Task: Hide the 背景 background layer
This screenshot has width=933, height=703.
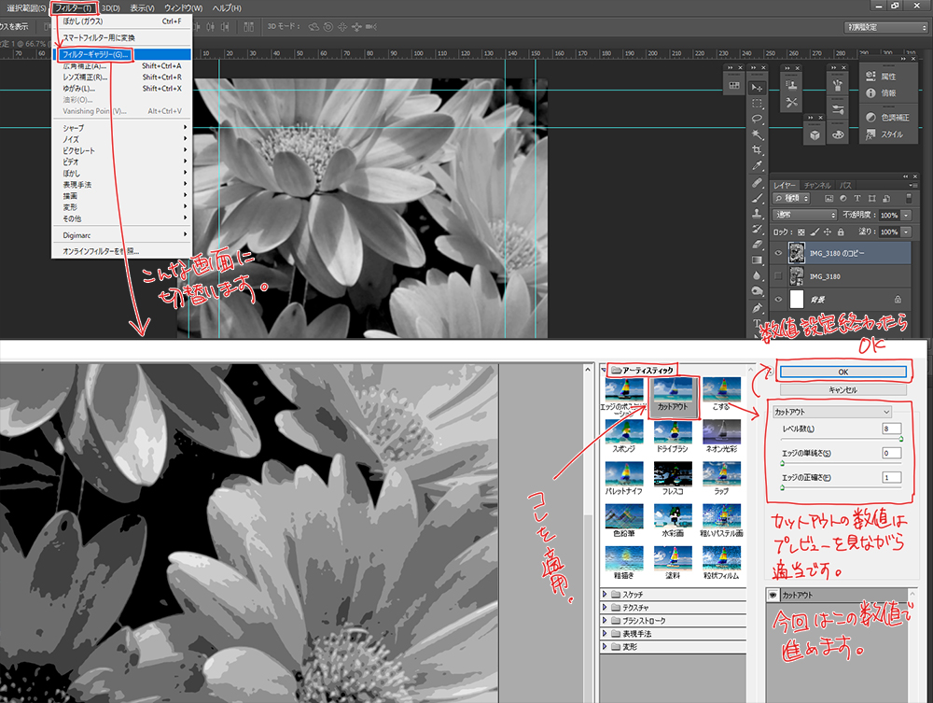Action: tap(778, 300)
